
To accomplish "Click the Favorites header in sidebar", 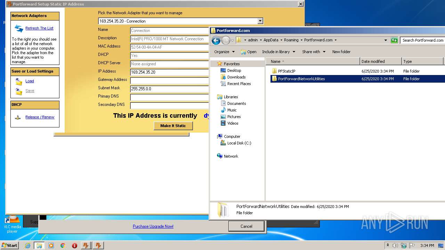I will click(232, 64).
